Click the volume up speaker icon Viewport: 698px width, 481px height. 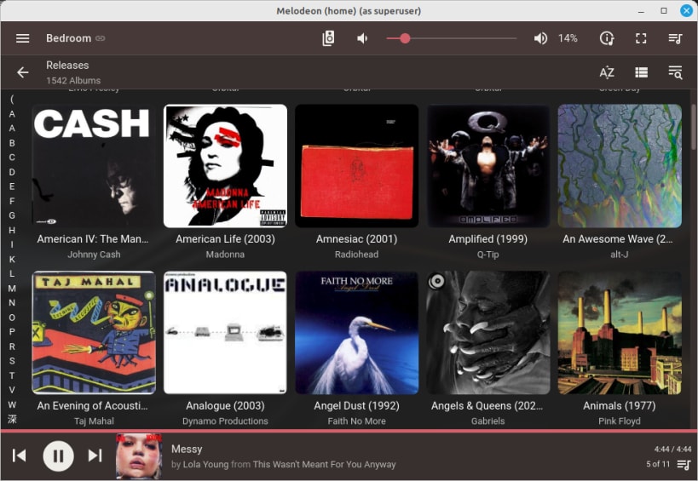540,38
